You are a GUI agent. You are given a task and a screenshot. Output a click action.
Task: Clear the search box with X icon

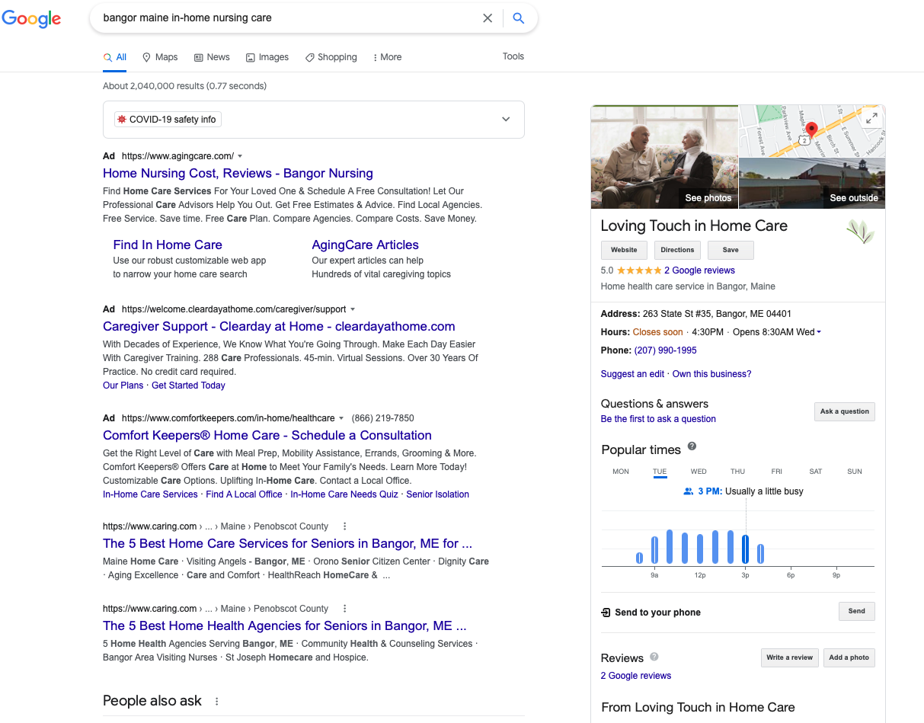tap(488, 18)
